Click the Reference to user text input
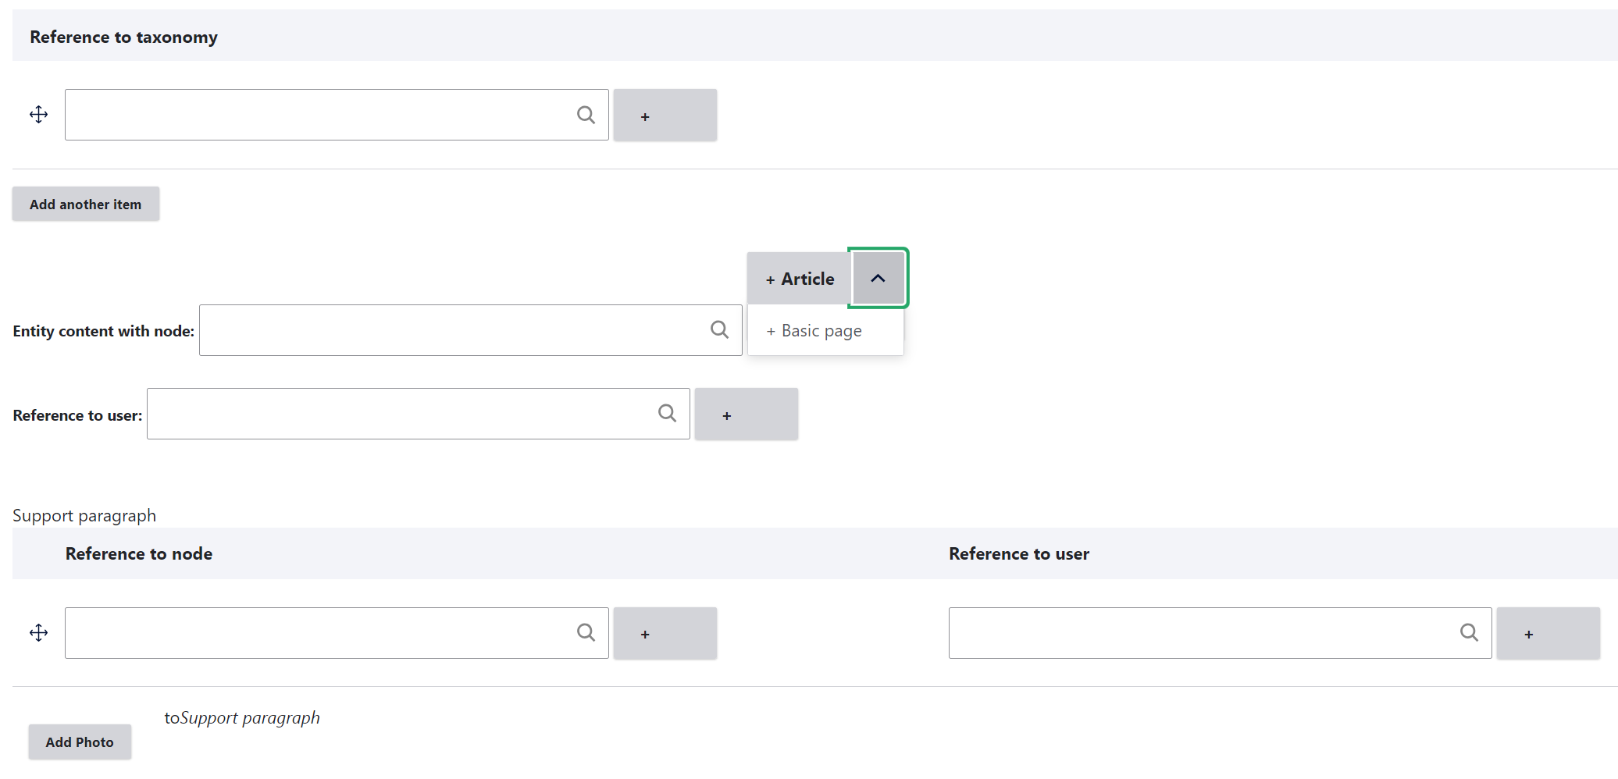 pos(406,413)
